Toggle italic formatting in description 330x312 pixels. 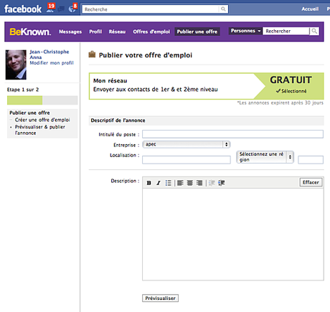click(x=159, y=183)
